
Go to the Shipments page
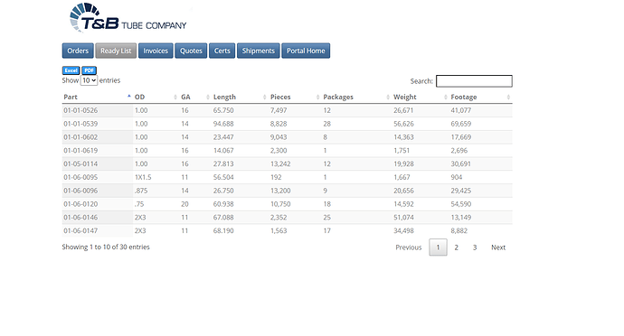(x=259, y=51)
